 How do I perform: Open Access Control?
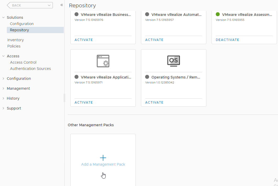pyautogui.click(x=23, y=62)
